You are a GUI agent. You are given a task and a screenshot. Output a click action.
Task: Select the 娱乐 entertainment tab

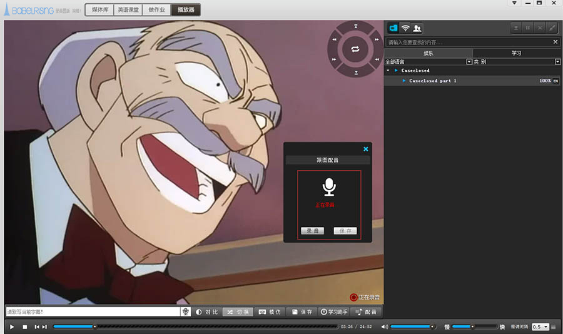(429, 53)
